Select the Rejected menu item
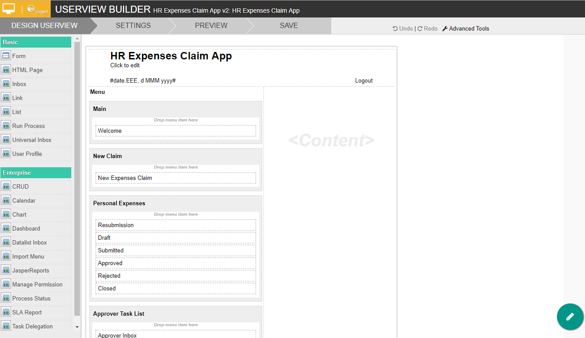Screen dimensions: 585x338 tap(176, 276)
